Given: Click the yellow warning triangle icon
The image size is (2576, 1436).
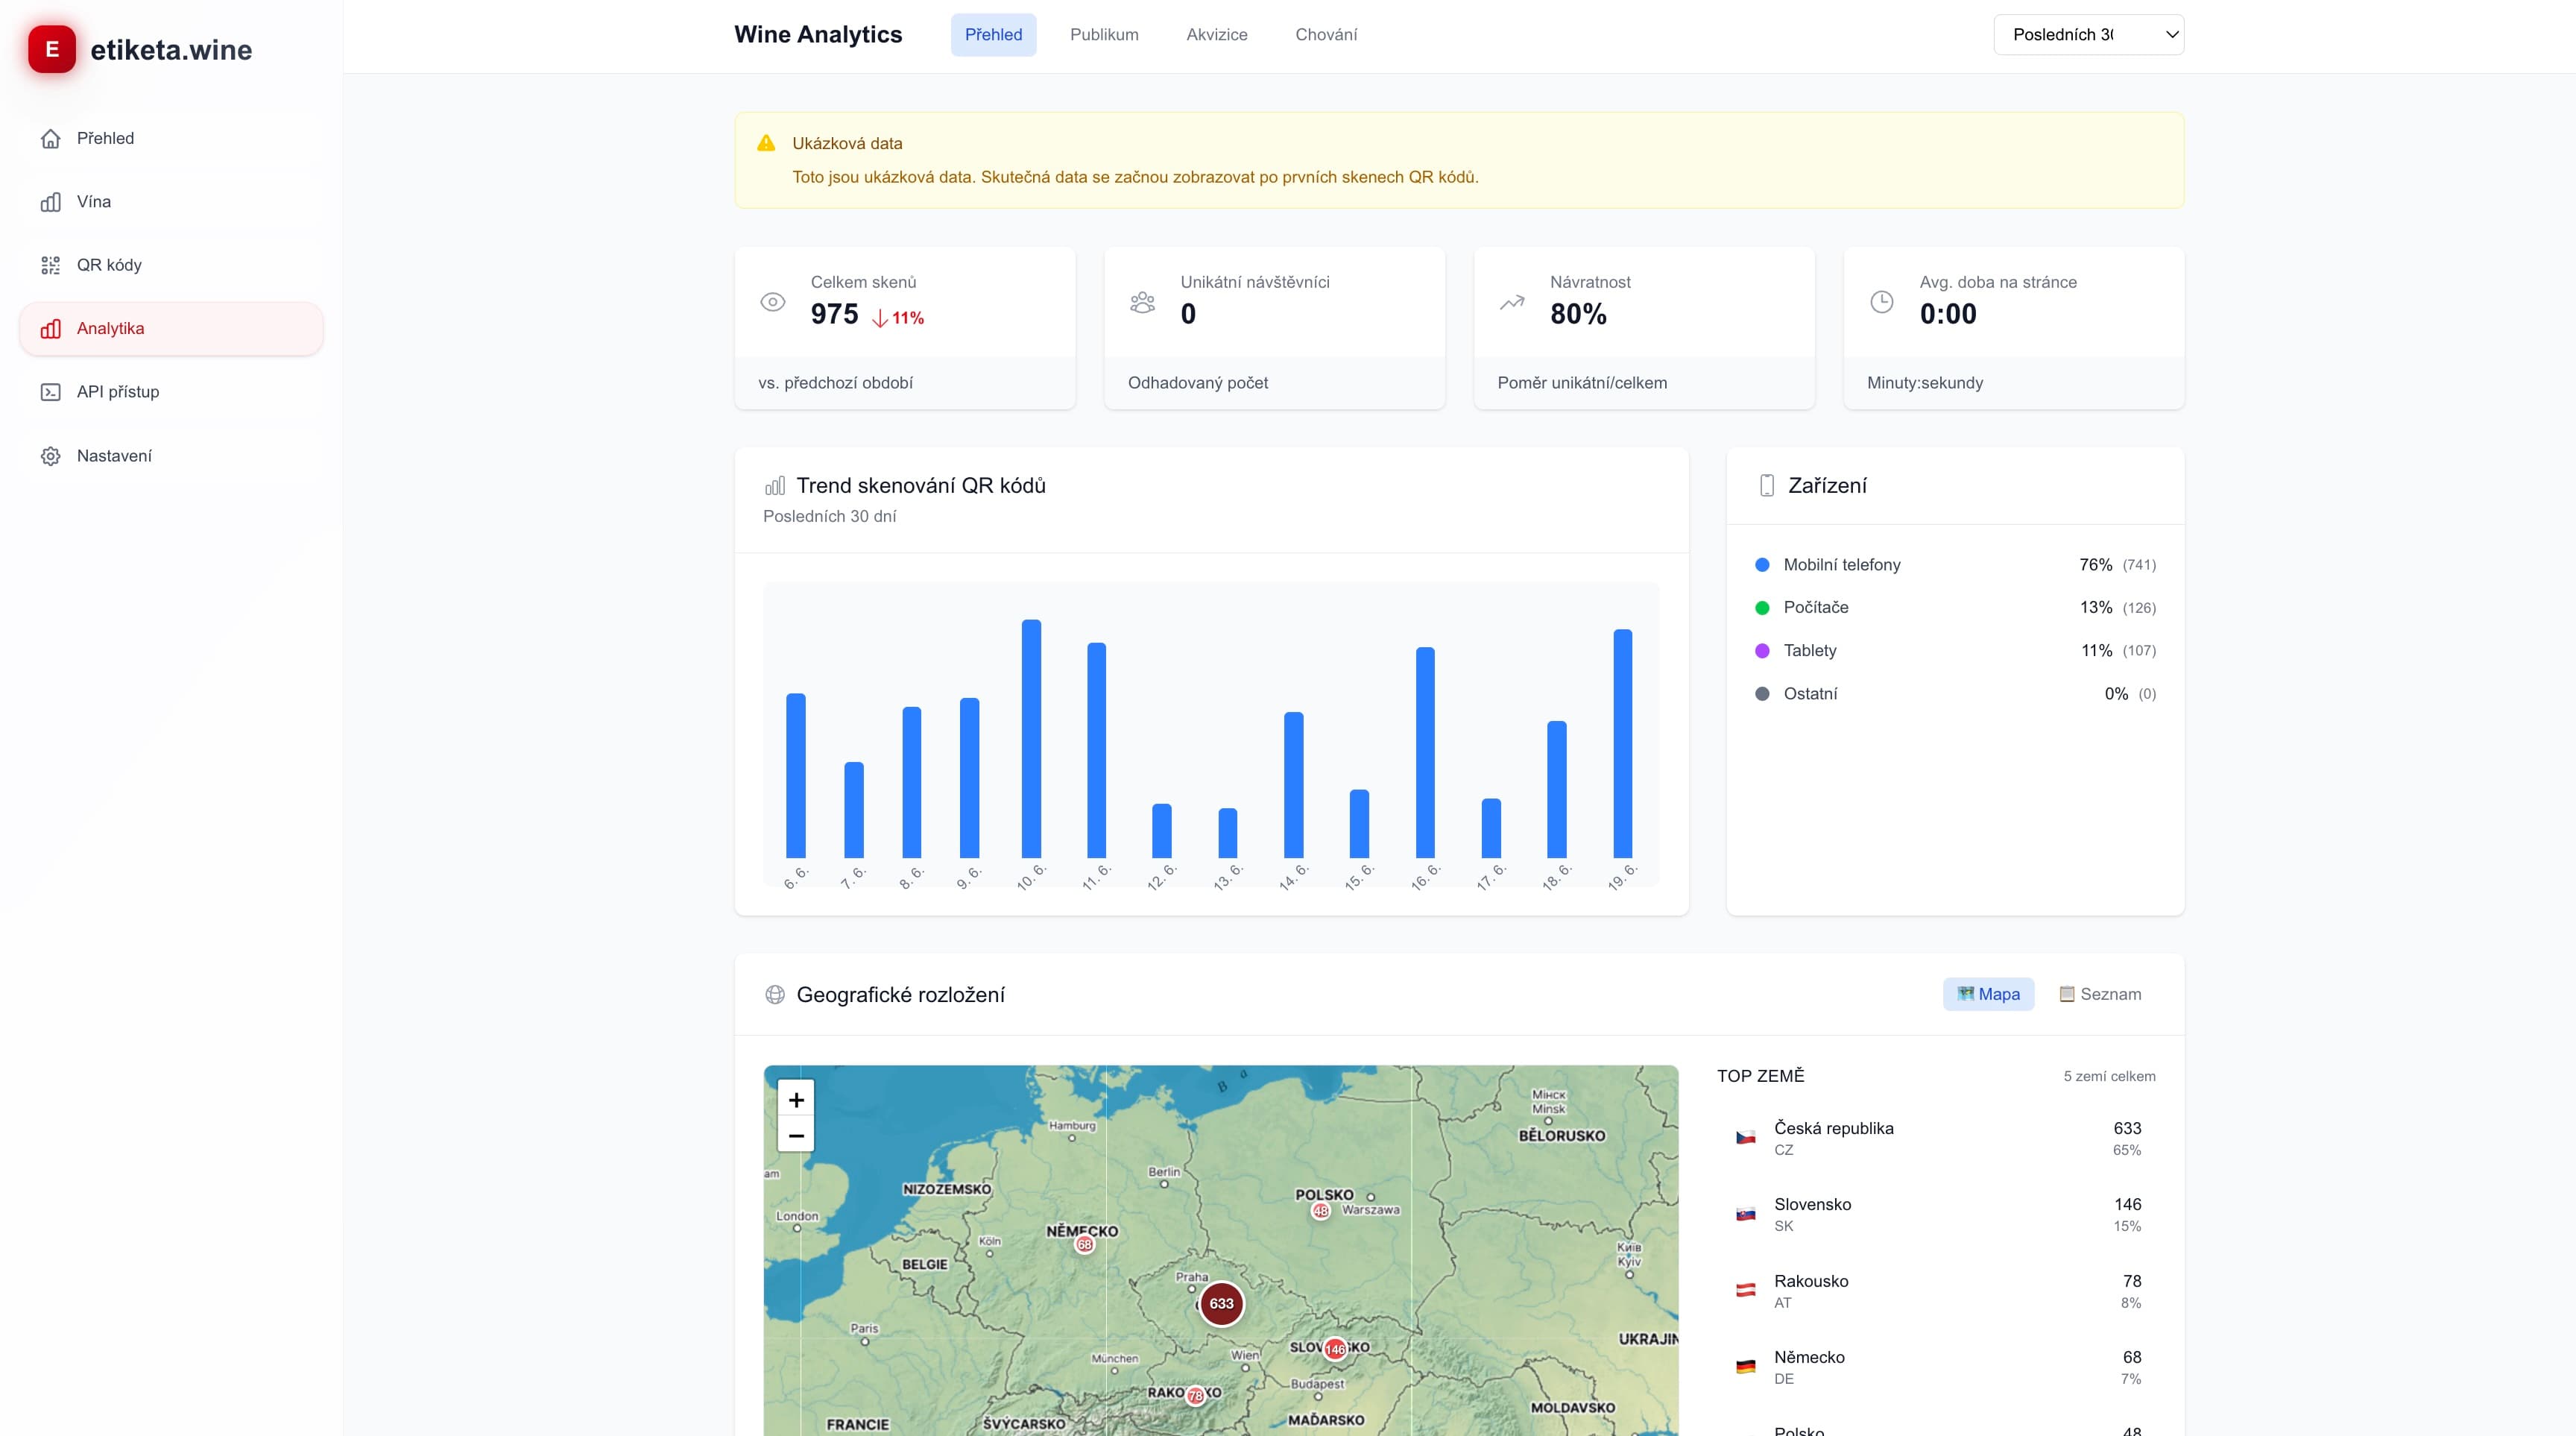Looking at the screenshot, I should 766,143.
